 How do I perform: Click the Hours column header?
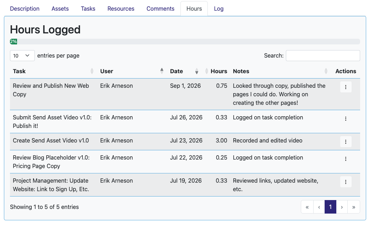[x=219, y=71]
